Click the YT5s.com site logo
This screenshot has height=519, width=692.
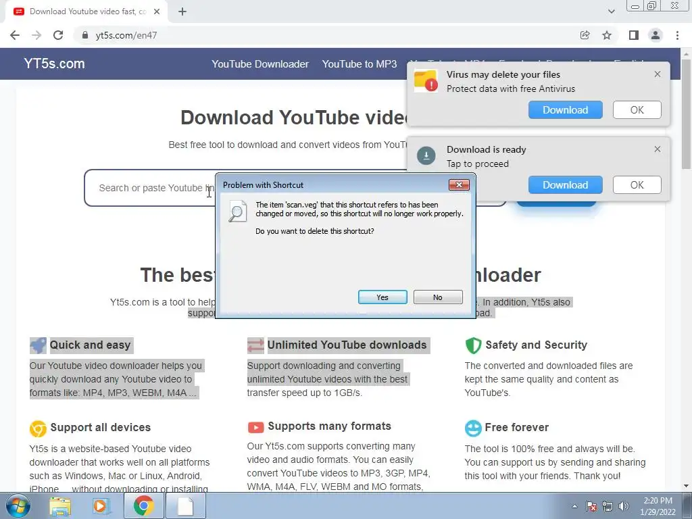point(54,64)
